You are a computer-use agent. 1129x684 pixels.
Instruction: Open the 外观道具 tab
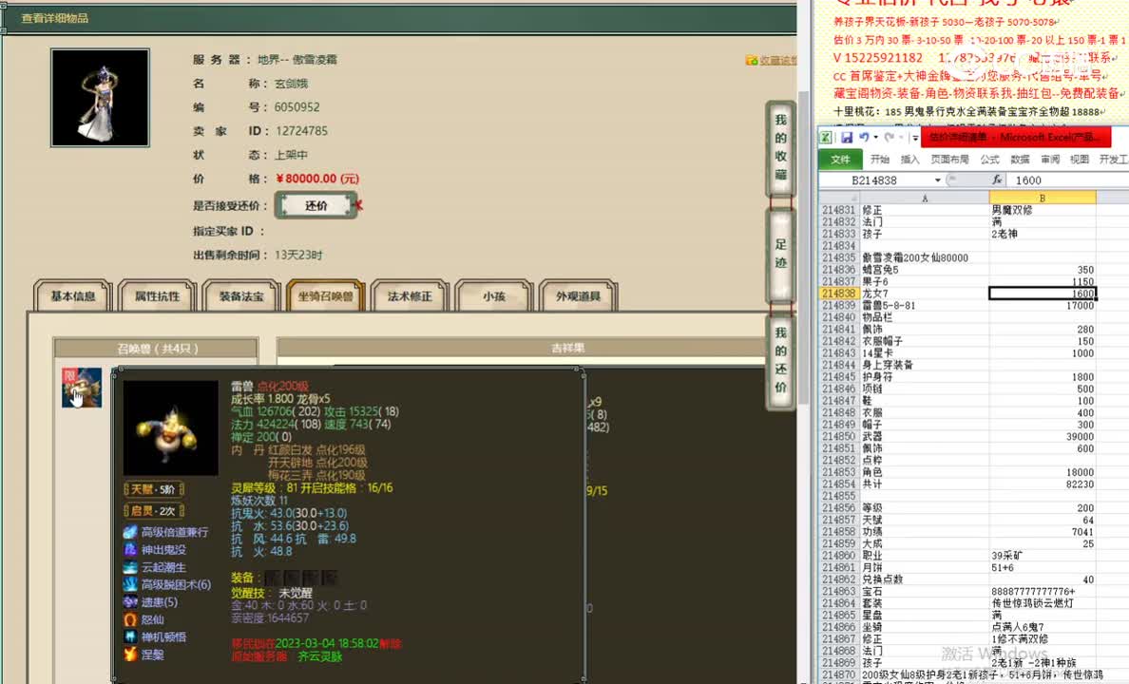[x=578, y=295]
